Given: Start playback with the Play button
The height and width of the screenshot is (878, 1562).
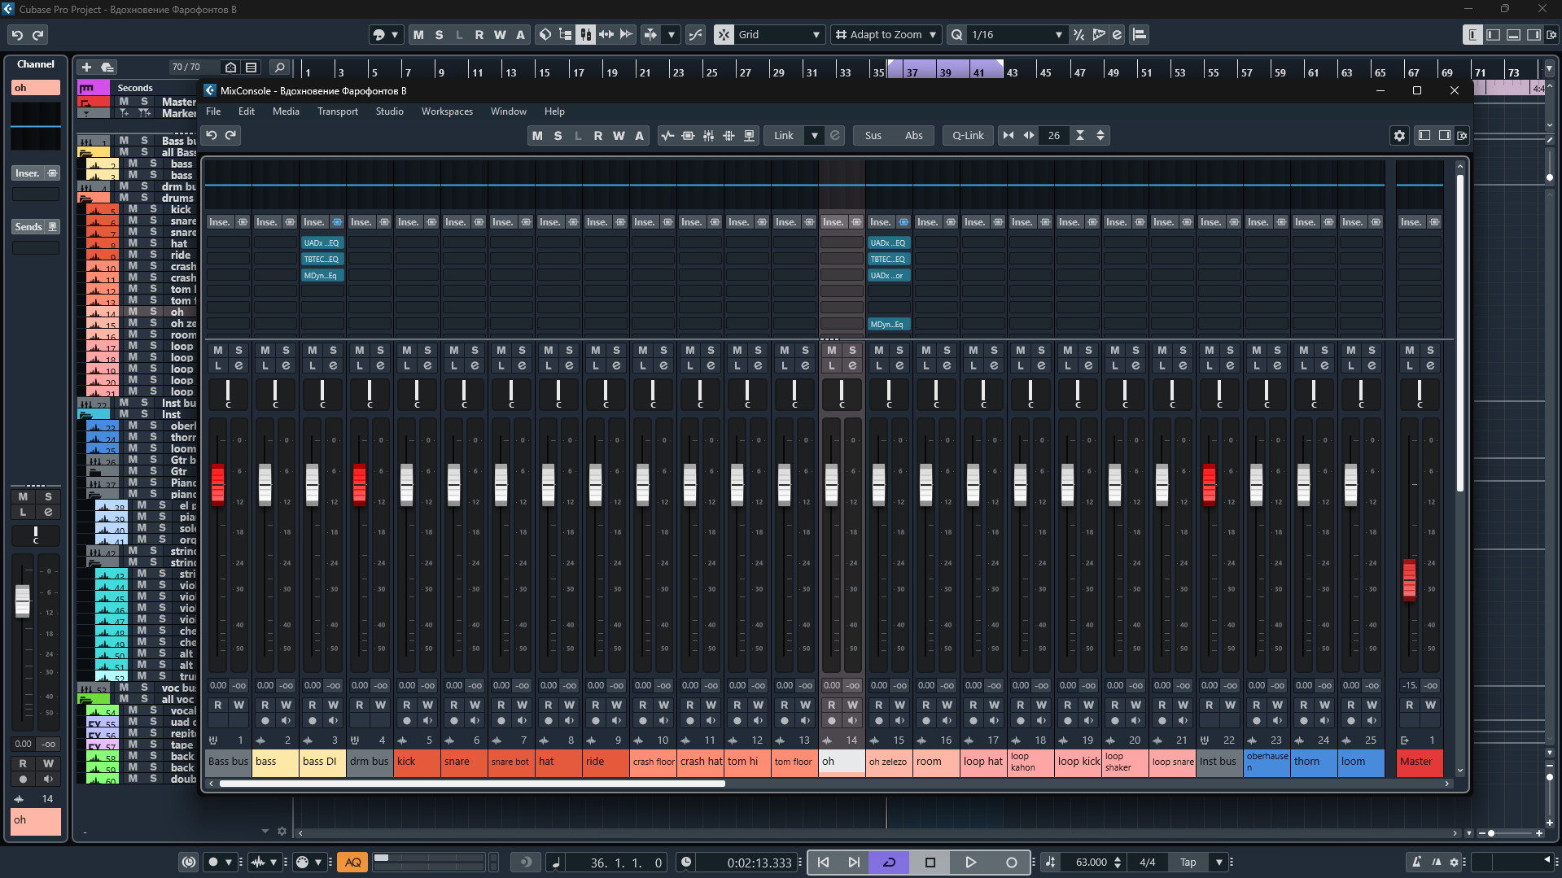Looking at the screenshot, I should (970, 863).
